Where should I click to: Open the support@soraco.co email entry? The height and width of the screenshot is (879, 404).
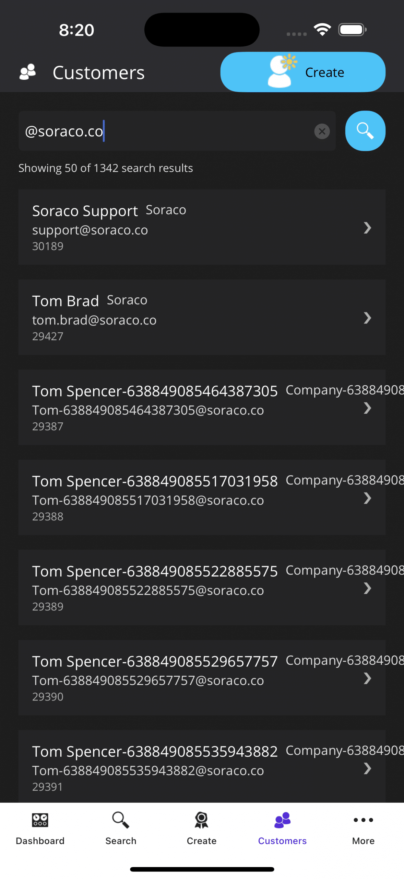click(90, 230)
